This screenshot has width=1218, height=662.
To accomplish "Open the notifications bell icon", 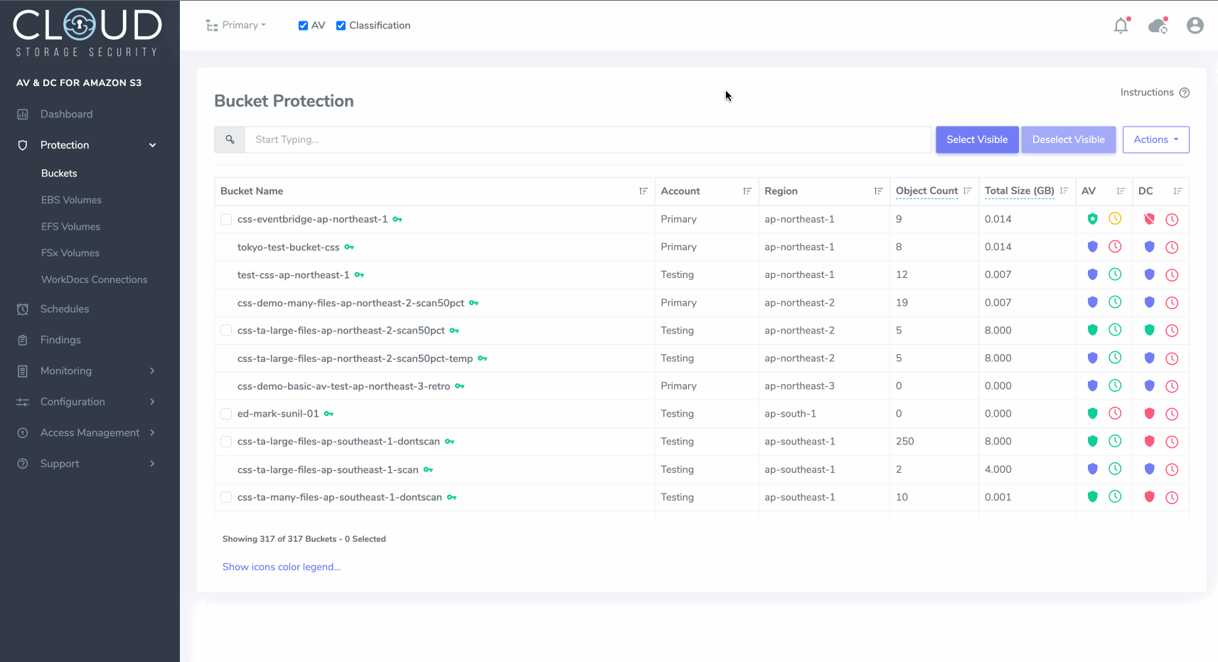I will (x=1121, y=26).
